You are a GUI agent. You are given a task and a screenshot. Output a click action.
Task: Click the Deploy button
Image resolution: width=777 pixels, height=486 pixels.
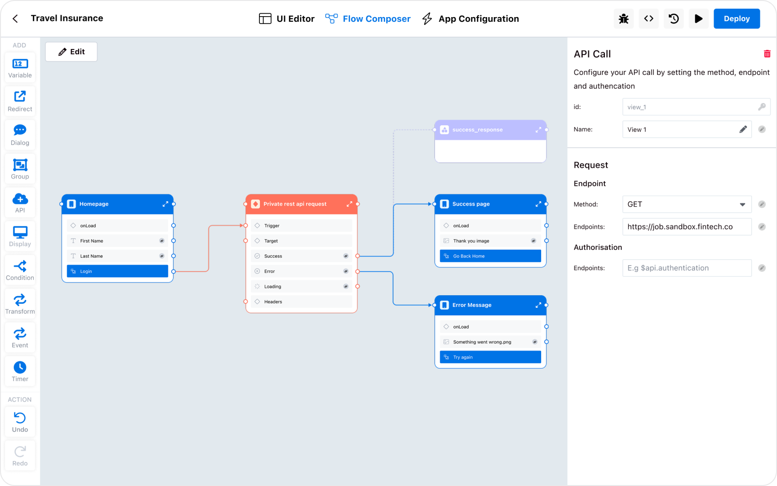coord(736,18)
